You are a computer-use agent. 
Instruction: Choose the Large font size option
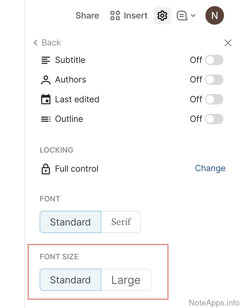tap(126, 280)
